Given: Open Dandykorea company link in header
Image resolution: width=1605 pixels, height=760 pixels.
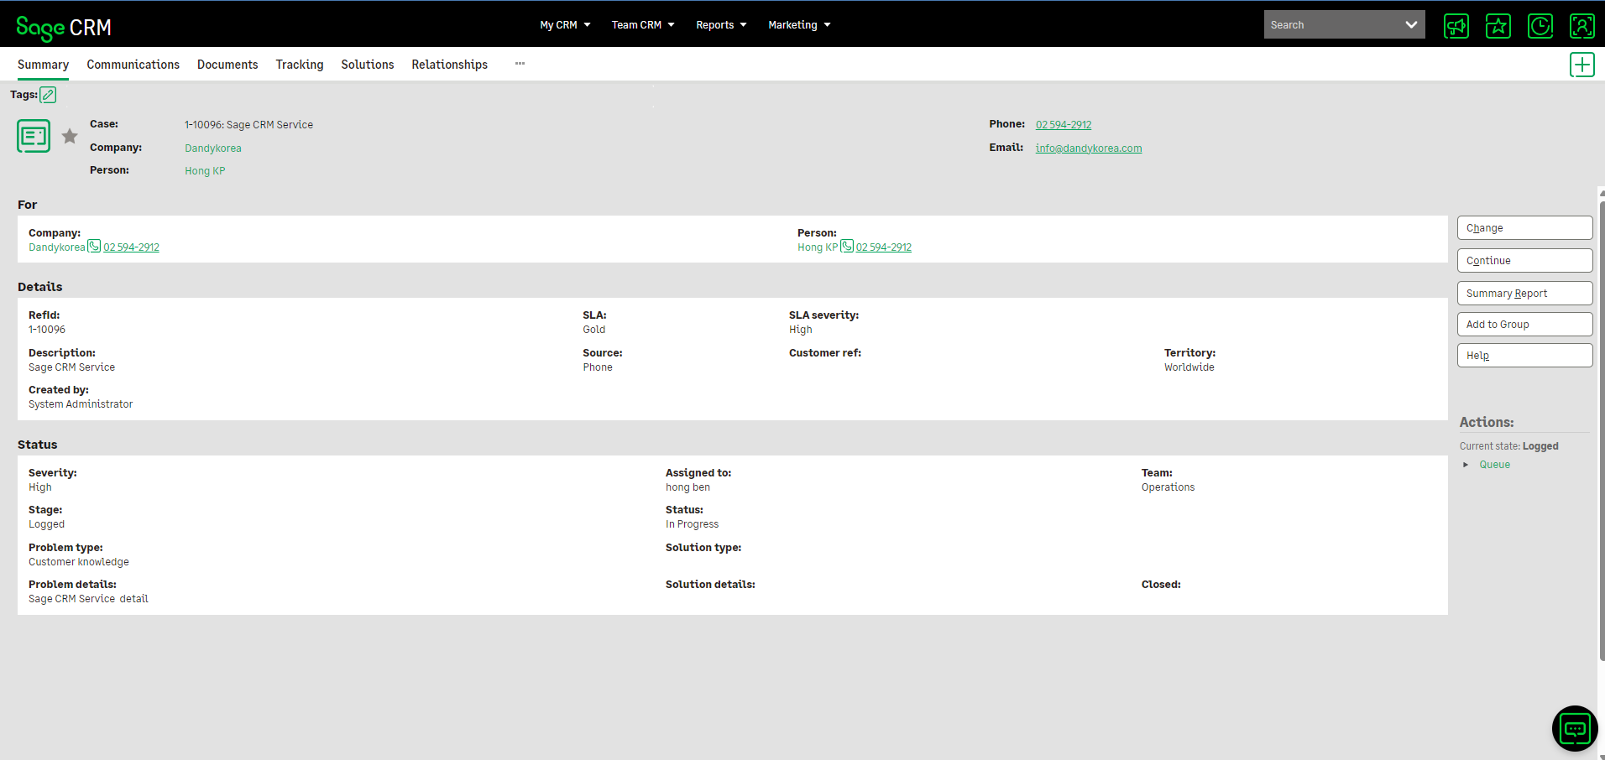Looking at the screenshot, I should click(x=213, y=148).
